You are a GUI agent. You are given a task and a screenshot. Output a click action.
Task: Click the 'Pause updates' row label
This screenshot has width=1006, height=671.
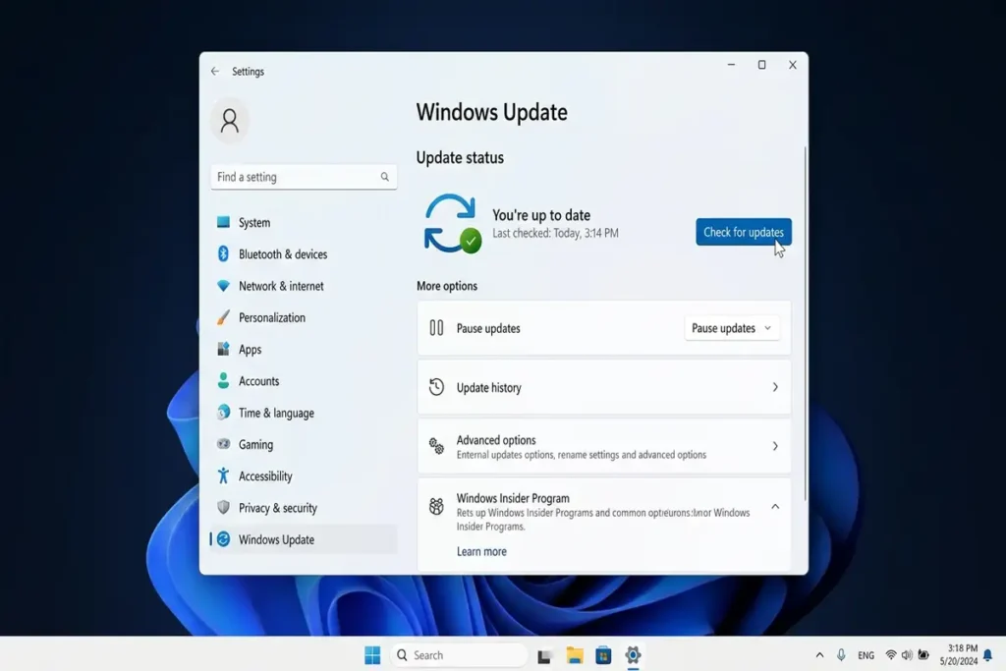(x=488, y=328)
